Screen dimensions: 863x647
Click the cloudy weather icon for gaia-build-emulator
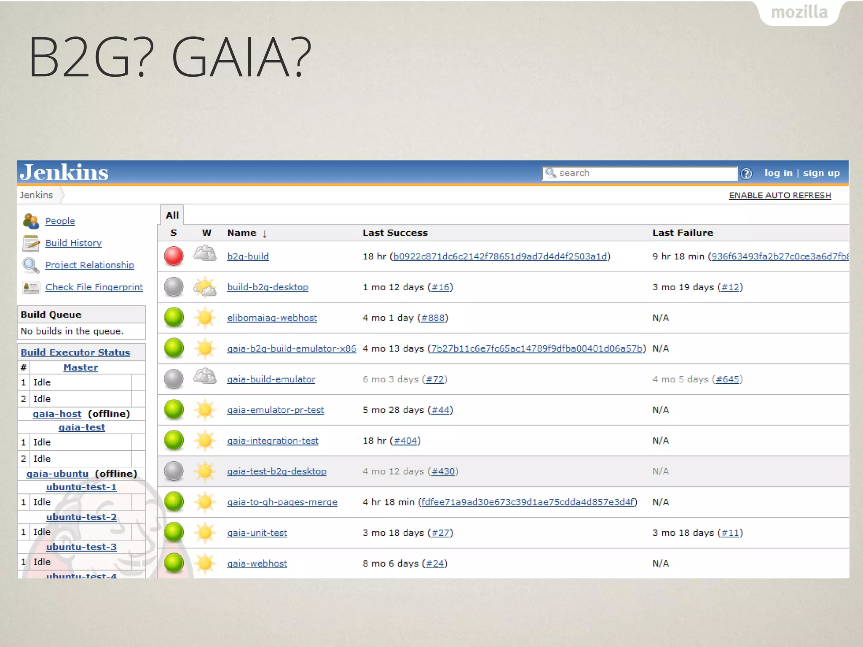click(205, 377)
